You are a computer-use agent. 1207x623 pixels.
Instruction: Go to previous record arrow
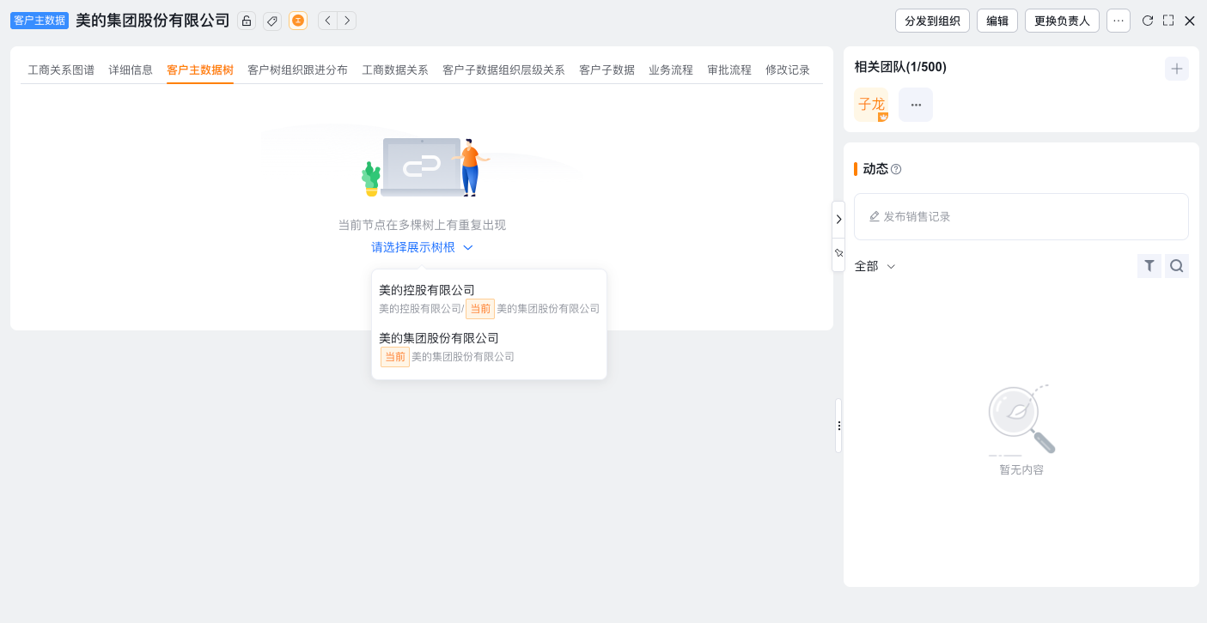click(327, 21)
